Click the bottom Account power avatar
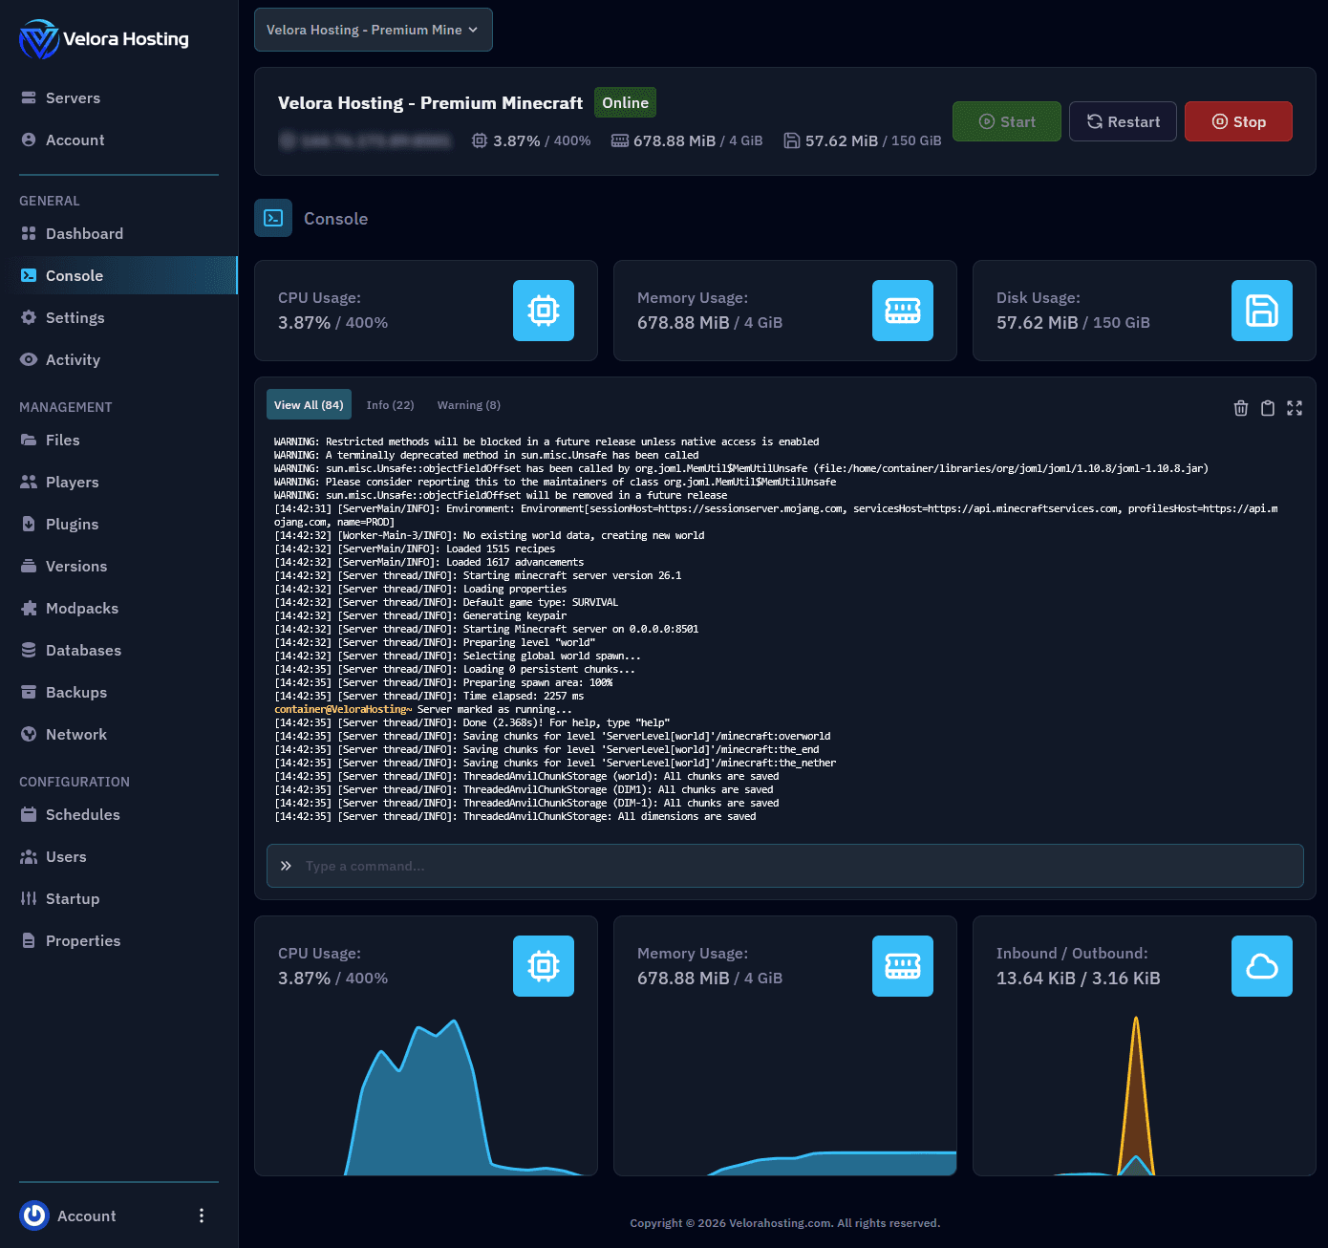Image resolution: width=1328 pixels, height=1248 pixels. (x=34, y=1216)
